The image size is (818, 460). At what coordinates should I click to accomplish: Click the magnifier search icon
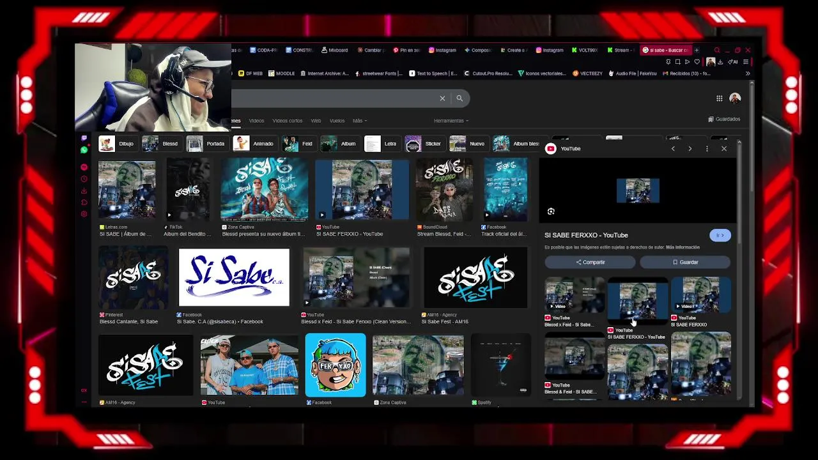pos(459,98)
